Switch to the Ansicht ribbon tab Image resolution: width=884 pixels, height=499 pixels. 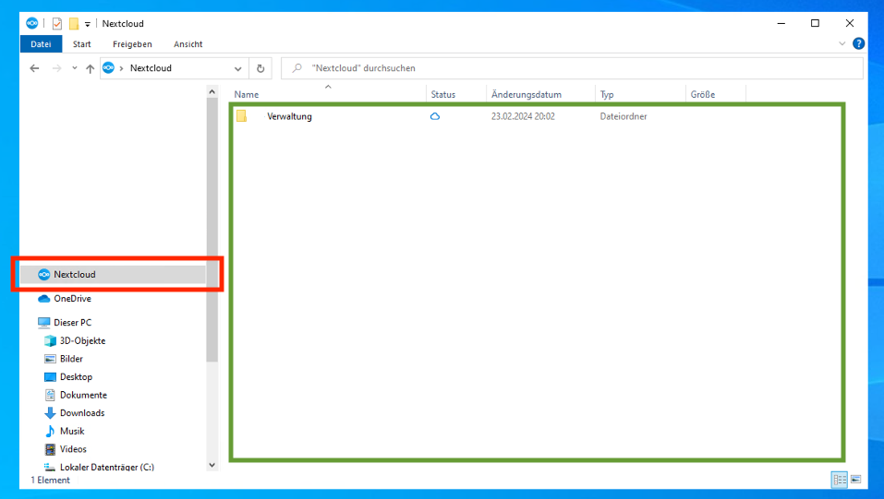coord(188,44)
